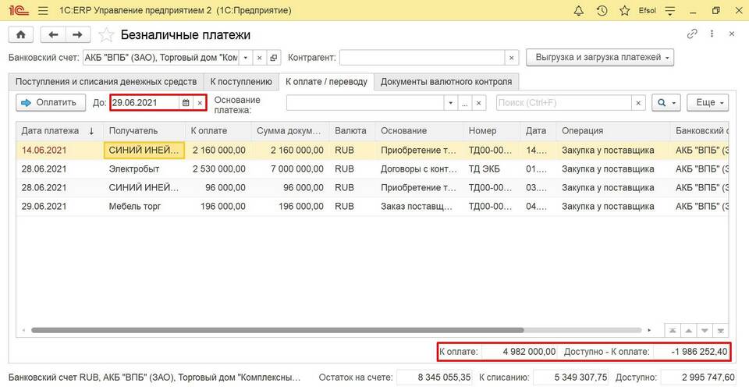Select the Мебель торг recipient cell
749x390 pixels.
[x=144, y=207]
